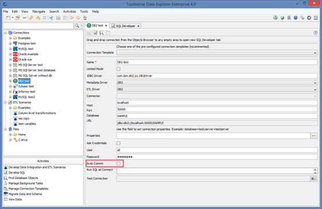This screenshot has height=209, width=322.
Task: Click Migrate Data and Schema activity
Action: (x=25, y=194)
